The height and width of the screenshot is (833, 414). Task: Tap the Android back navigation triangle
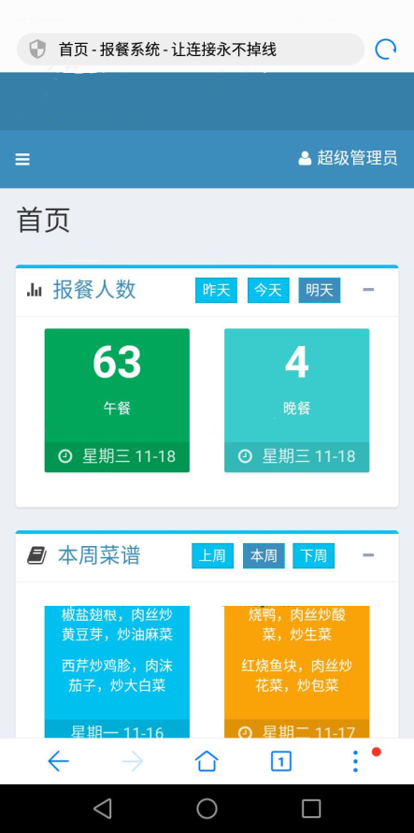[x=102, y=809]
